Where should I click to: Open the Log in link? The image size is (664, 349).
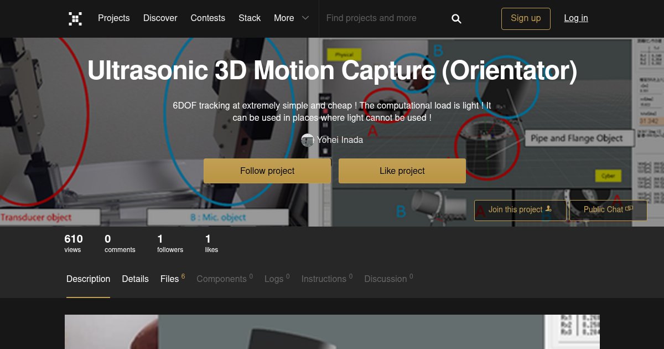(x=576, y=18)
